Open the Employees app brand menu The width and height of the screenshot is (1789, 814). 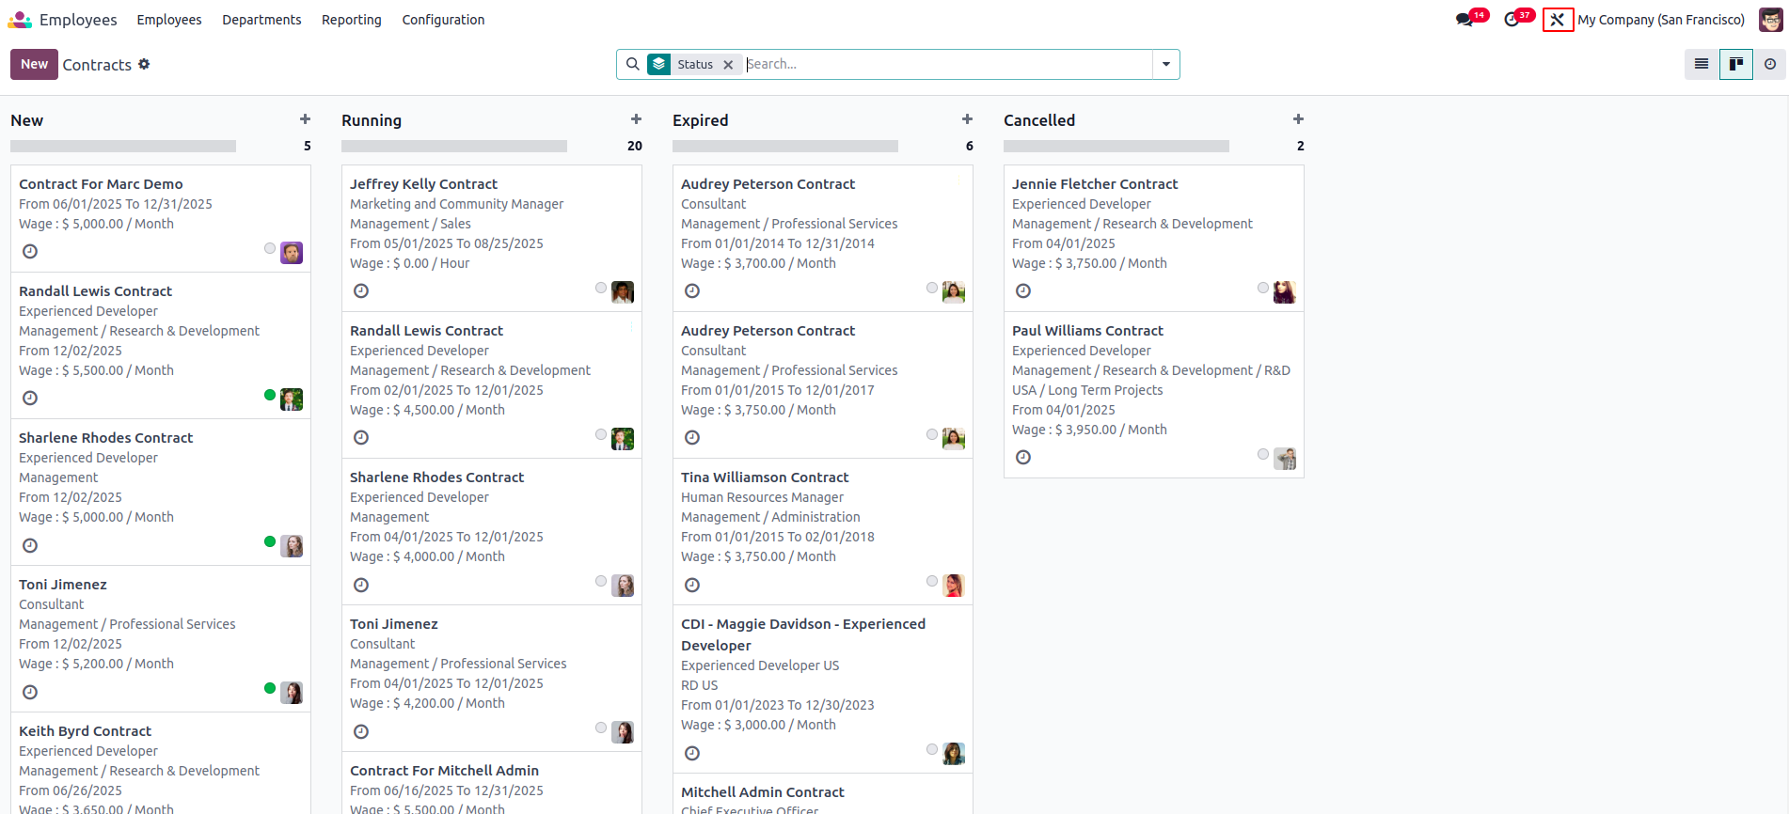pos(78,20)
